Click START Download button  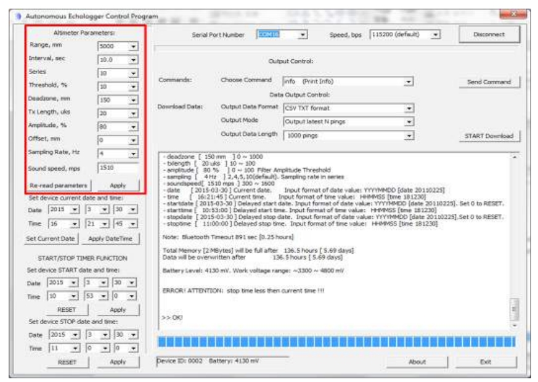489,136
